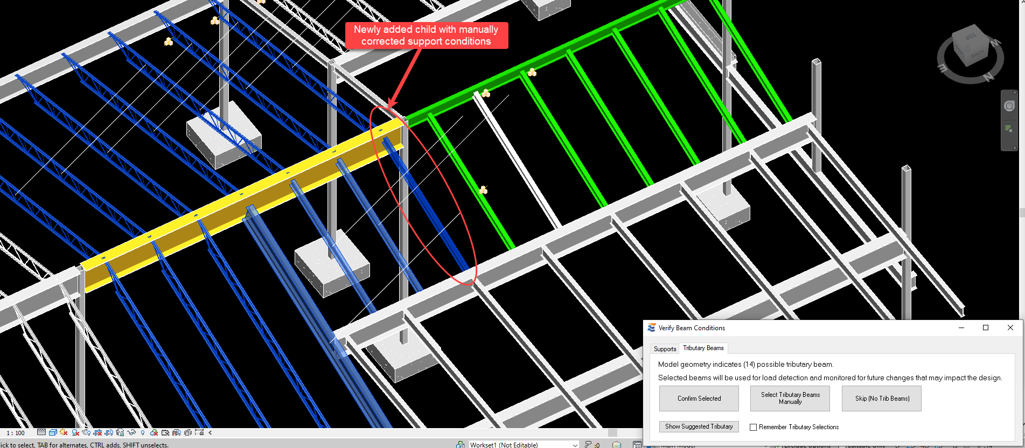The width and height of the screenshot is (1025, 448).
Task: Click the TOP face of the ViewCube
Action: coord(971,37)
